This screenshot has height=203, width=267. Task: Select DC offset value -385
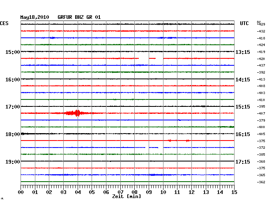[261, 155]
